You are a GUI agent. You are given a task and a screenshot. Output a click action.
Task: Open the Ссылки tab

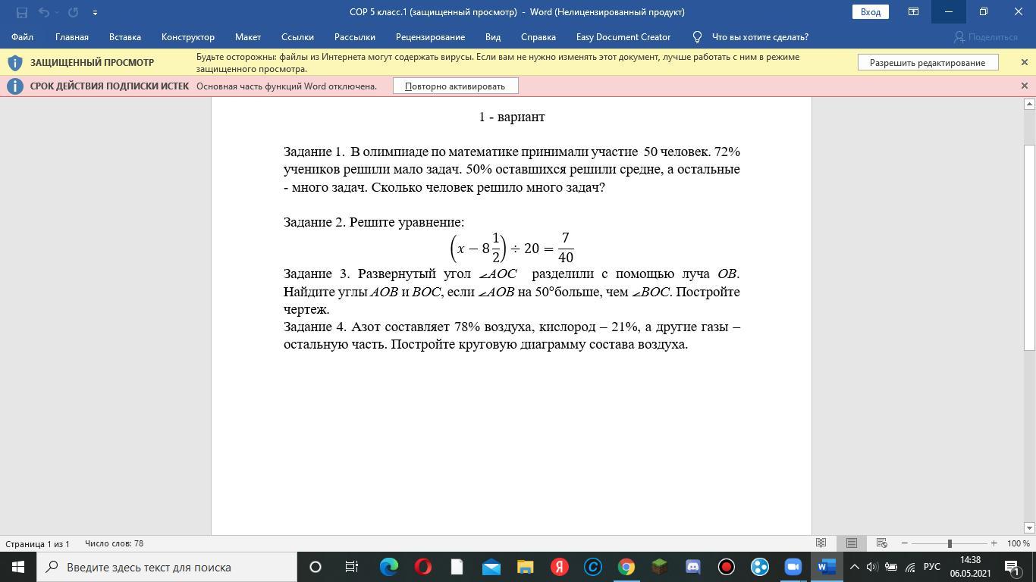(x=297, y=36)
